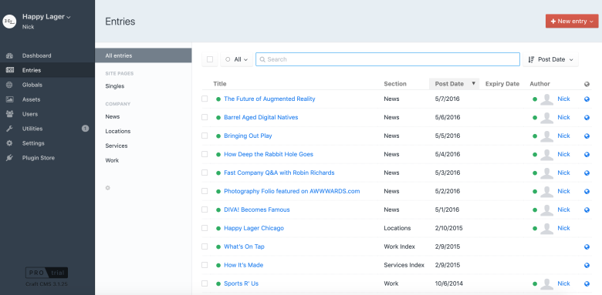
Task: Open the Happy Lager site menu
Action: pyautogui.click(x=46, y=17)
